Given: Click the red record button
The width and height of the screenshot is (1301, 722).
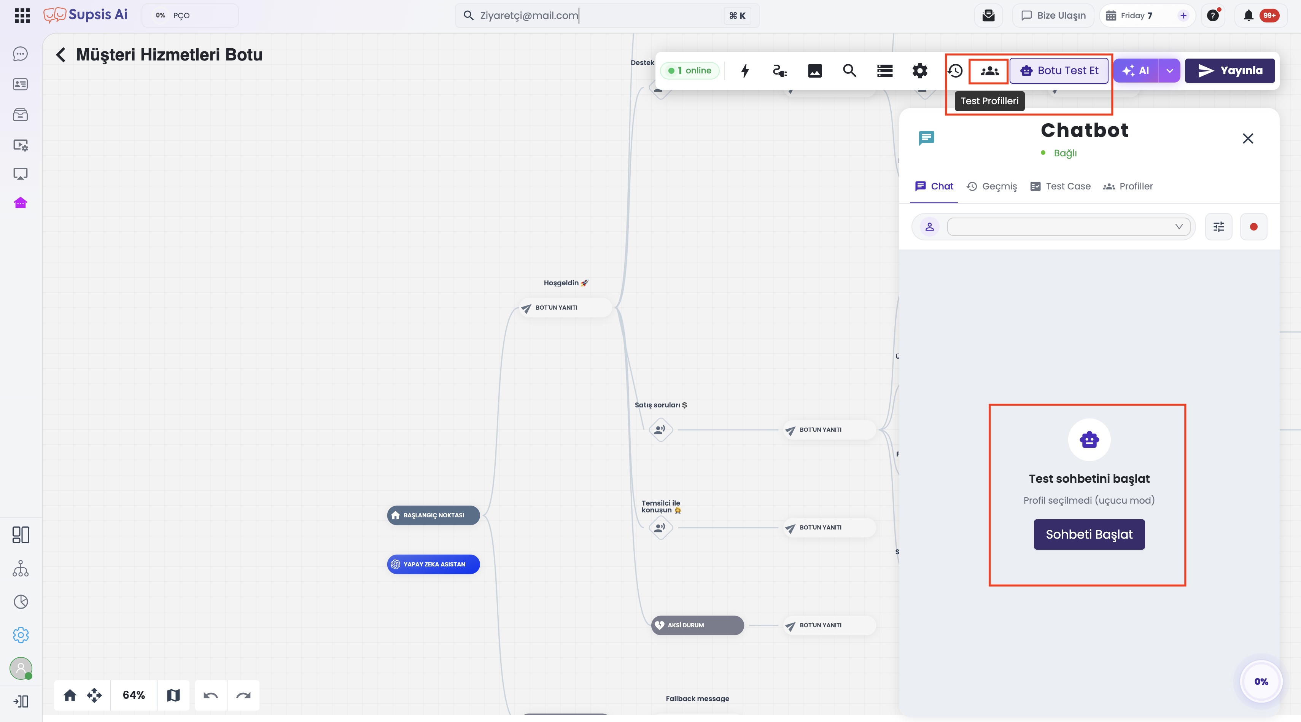Looking at the screenshot, I should pos(1253,227).
